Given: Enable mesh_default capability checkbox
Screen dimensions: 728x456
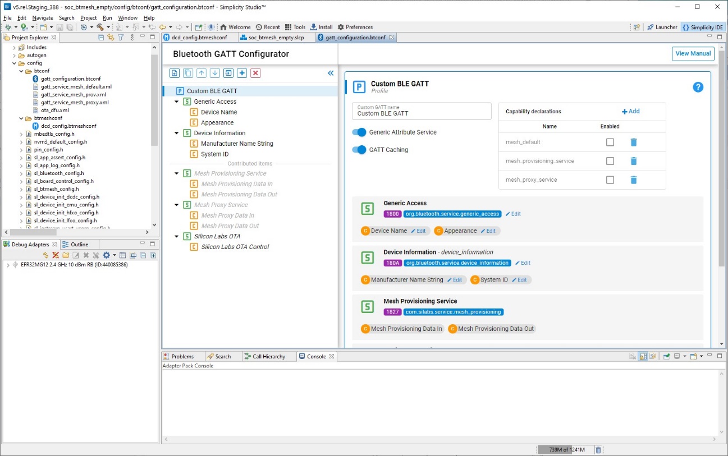Looking at the screenshot, I should (x=610, y=142).
